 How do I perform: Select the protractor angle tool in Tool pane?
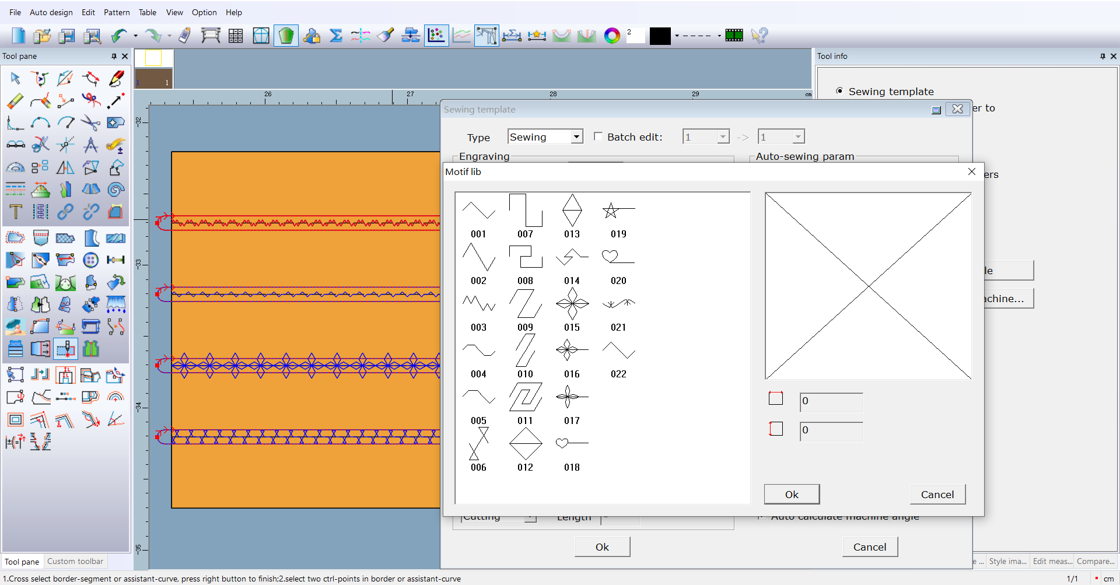15,167
